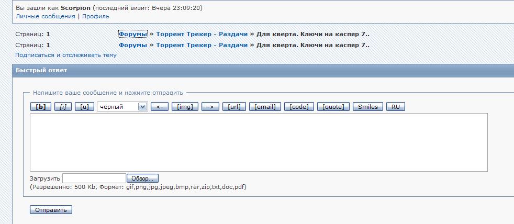This screenshot has width=514, height=224.
Task: Open Личные сообщения link
Action: (x=45, y=16)
